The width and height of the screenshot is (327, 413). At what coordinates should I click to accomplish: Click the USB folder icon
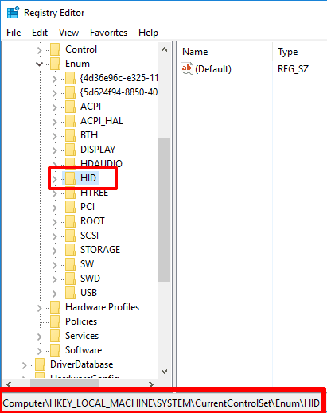70,293
